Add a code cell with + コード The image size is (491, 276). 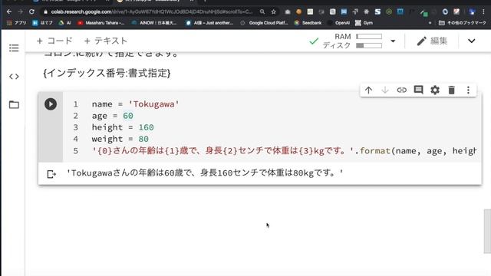(x=54, y=41)
